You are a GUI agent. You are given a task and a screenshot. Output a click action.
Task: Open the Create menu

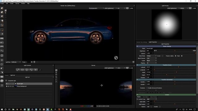[x=12, y=3]
